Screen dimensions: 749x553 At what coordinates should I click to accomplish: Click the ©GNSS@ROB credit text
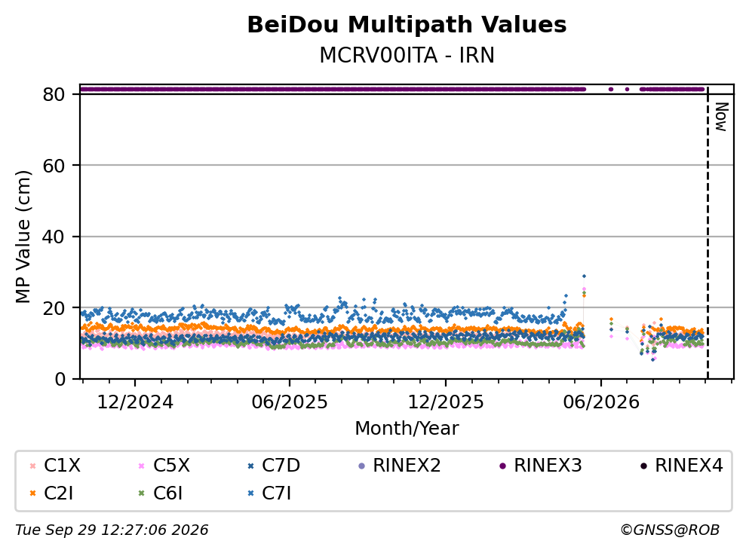[x=670, y=530]
